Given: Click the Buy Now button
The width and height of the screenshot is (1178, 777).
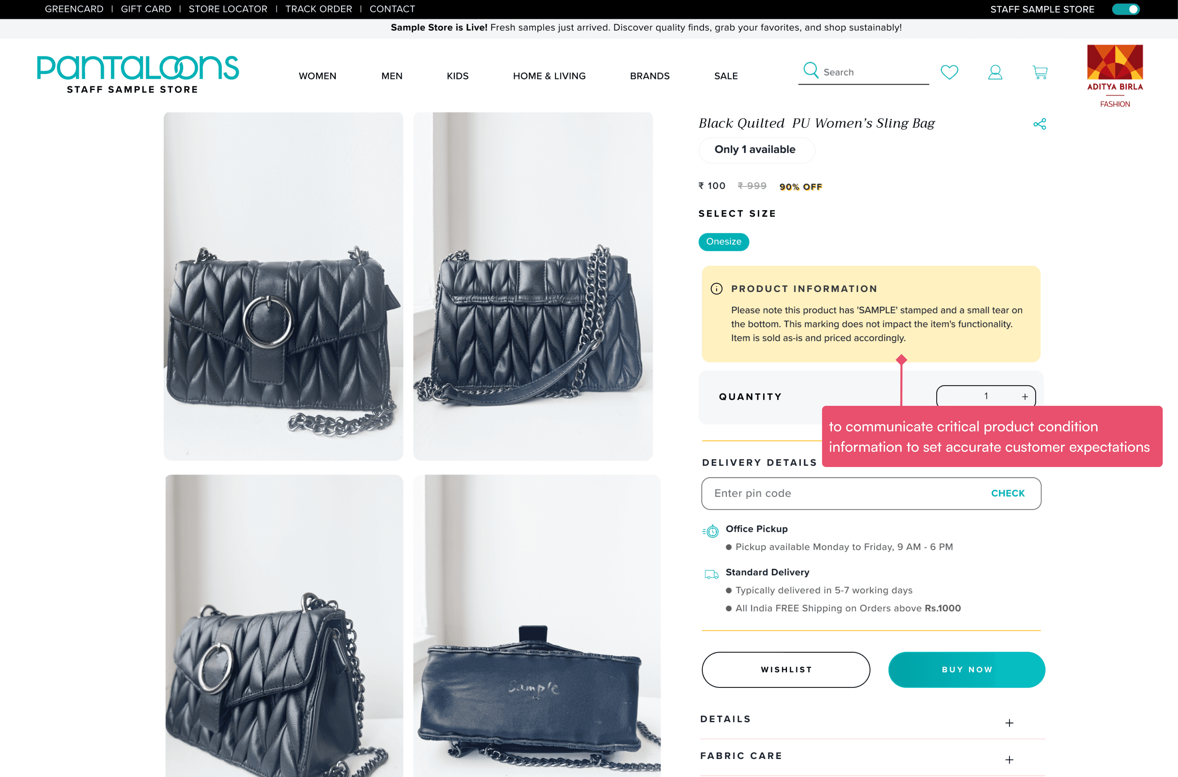Looking at the screenshot, I should 967,670.
